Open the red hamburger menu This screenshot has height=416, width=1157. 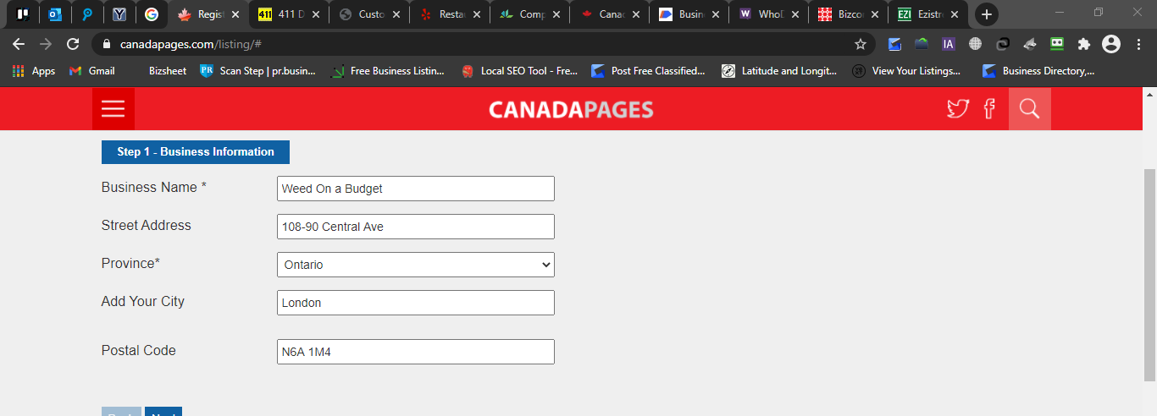pos(113,109)
